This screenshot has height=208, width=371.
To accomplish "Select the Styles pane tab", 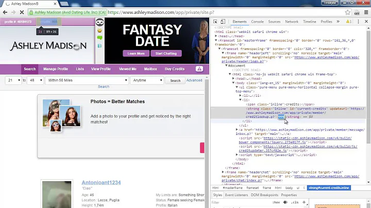I will pyautogui.click(x=217, y=195).
